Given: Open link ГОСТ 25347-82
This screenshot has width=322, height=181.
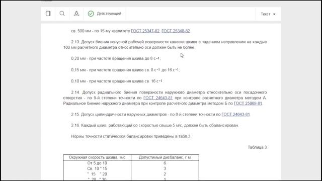Looking at the screenshot, I should pyautogui.click(x=145, y=31).
